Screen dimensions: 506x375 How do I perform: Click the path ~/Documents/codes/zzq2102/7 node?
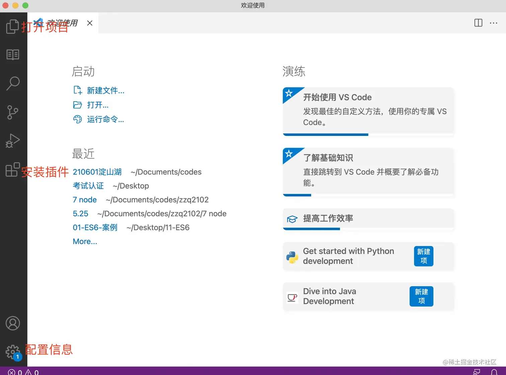(162, 214)
